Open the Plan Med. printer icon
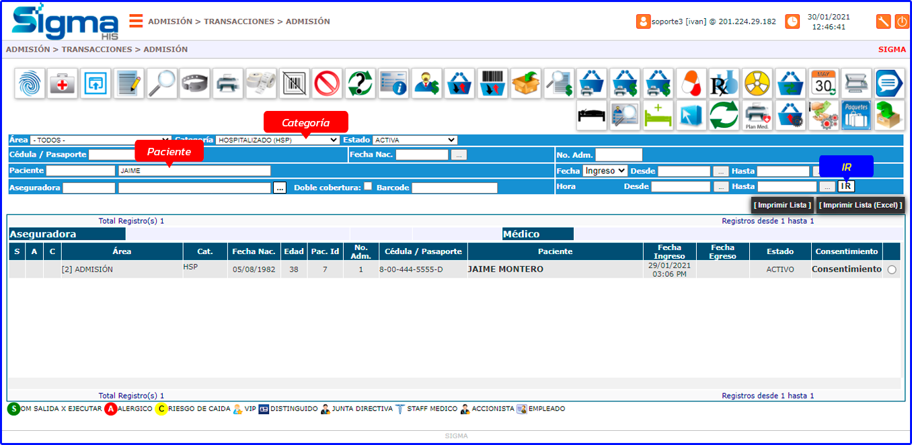 click(x=757, y=116)
